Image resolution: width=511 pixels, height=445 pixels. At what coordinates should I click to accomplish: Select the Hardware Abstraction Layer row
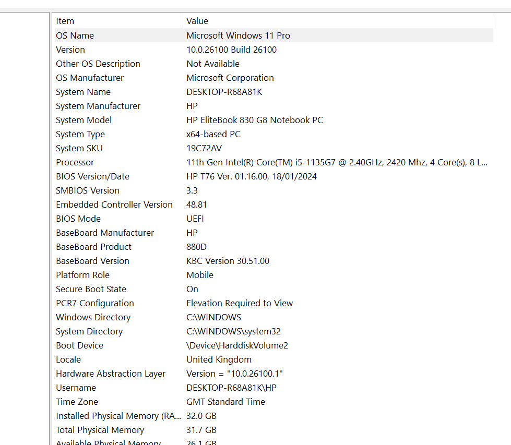pos(274,374)
